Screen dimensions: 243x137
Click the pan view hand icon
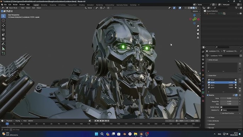pyautogui.click(x=198, y=30)
